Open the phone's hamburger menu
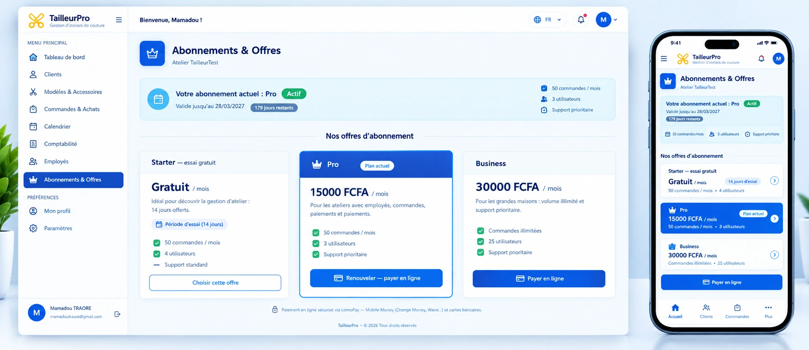This screenshot has height=350, width=809. click(x=664, y=59)
